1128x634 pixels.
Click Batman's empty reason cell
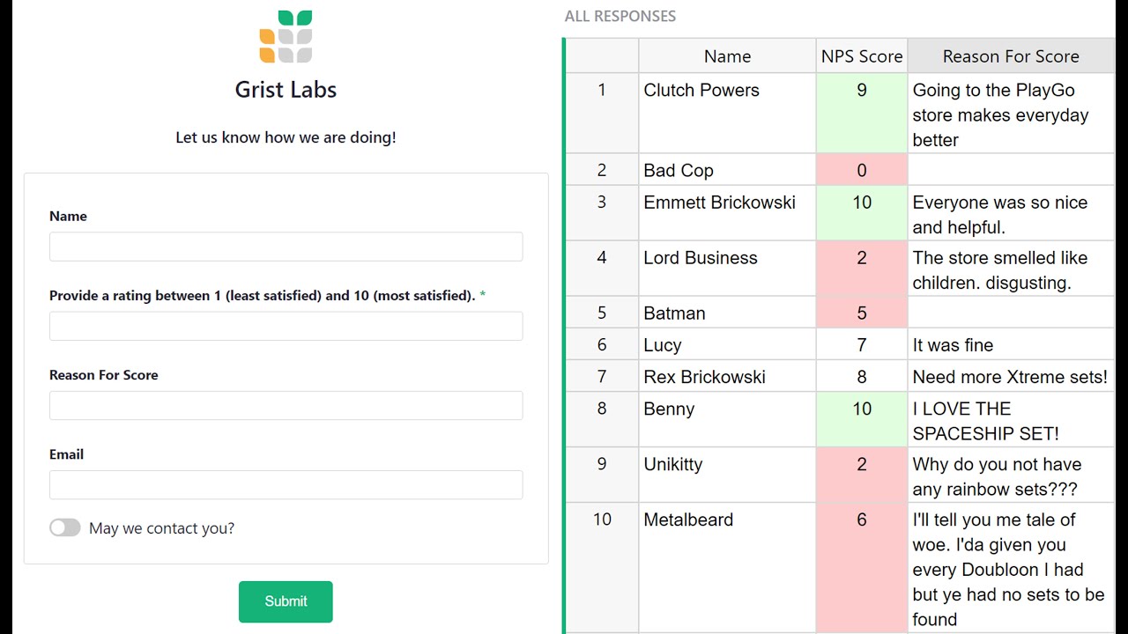click(1010, 313)
